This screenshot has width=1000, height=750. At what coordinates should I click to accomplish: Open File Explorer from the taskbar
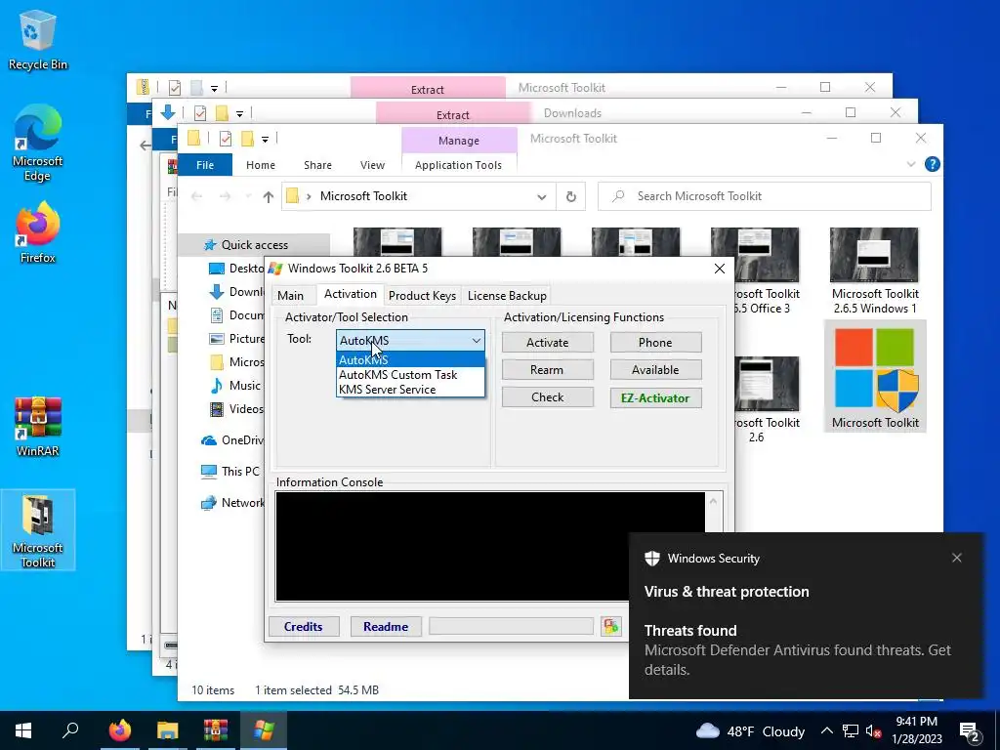pos(167,730)
